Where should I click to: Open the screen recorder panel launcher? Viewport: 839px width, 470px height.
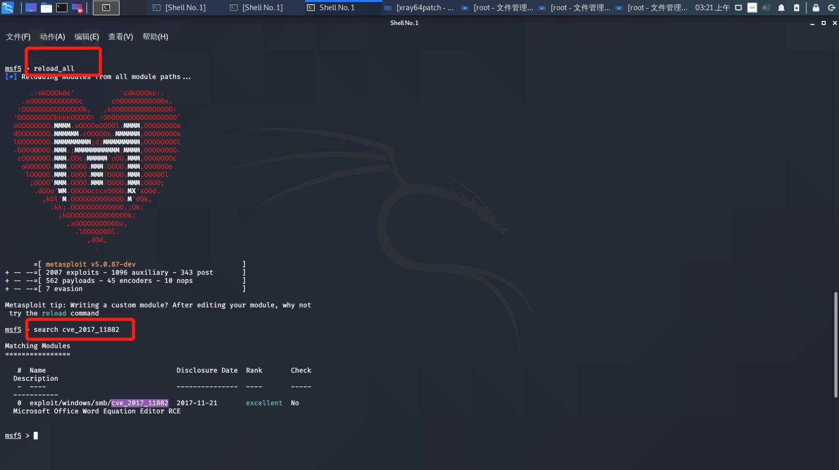coord(77,8)
